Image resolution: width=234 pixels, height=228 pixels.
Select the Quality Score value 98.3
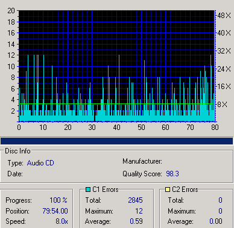[x=172, y=174]
